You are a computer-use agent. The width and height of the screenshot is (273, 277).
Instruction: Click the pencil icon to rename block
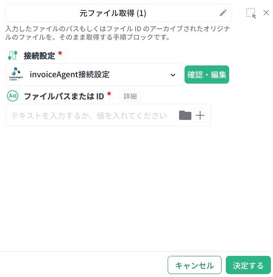[x=223, y=13]
